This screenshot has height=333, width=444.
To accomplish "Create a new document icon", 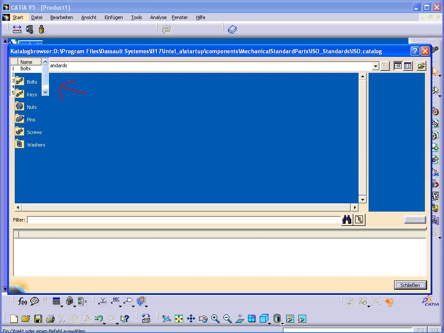I will point(14,319).
